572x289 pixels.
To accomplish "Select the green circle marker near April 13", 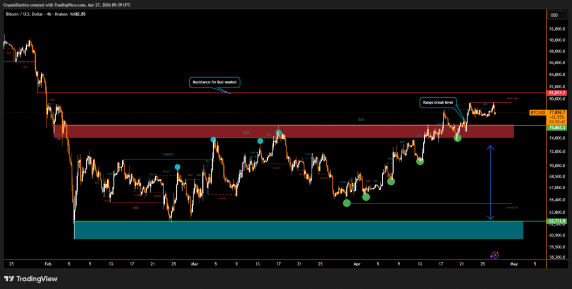I will coord(420,161).
